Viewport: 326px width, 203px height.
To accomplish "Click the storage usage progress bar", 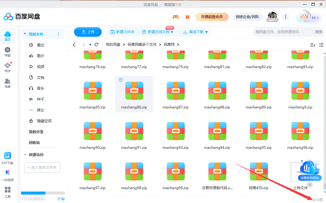I will click(43, 193).
